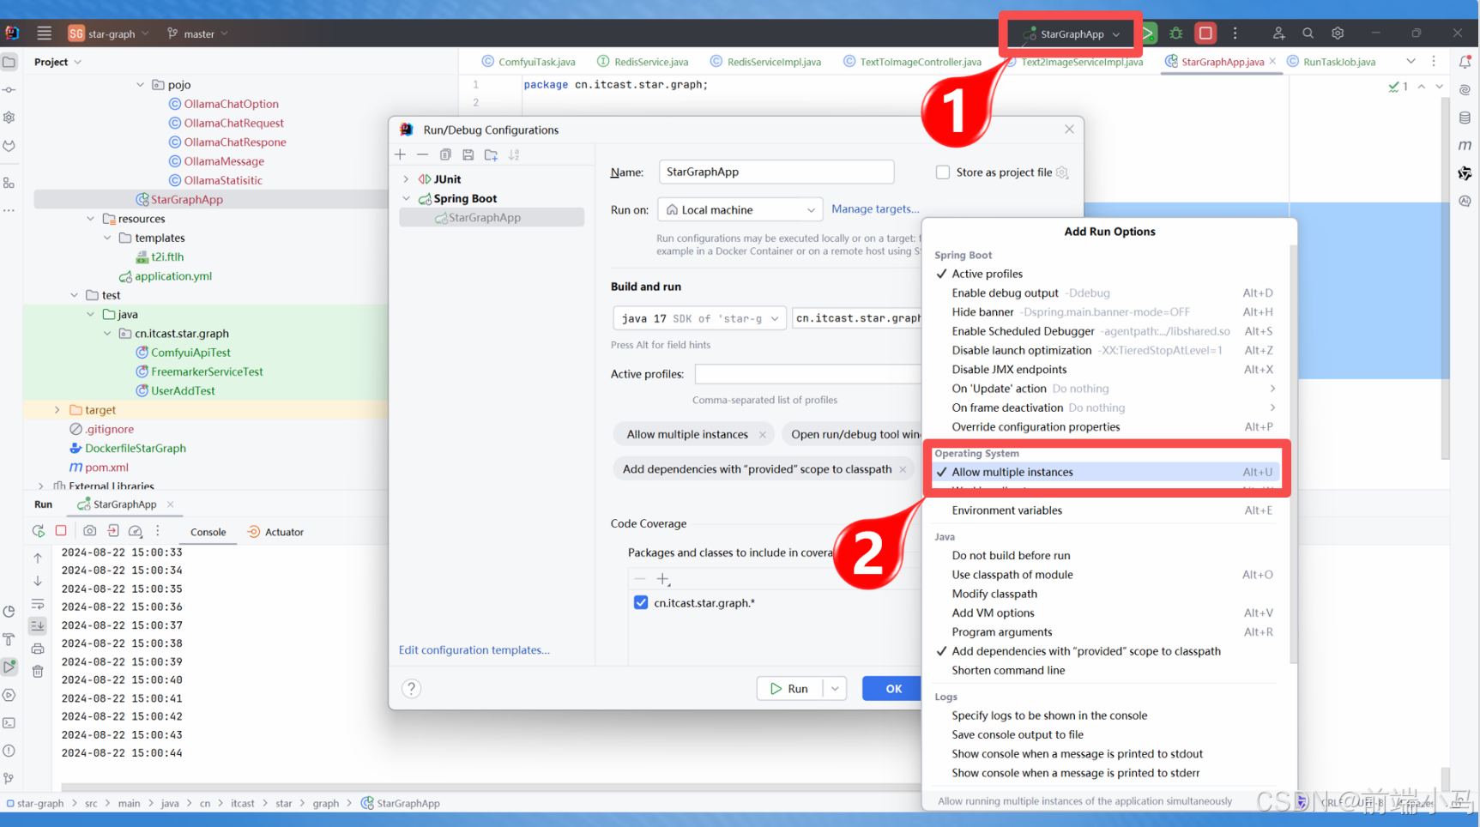1480x827 pixels.
Task: Expand JUnit configuration node
Action: click(x=406, y=179)
